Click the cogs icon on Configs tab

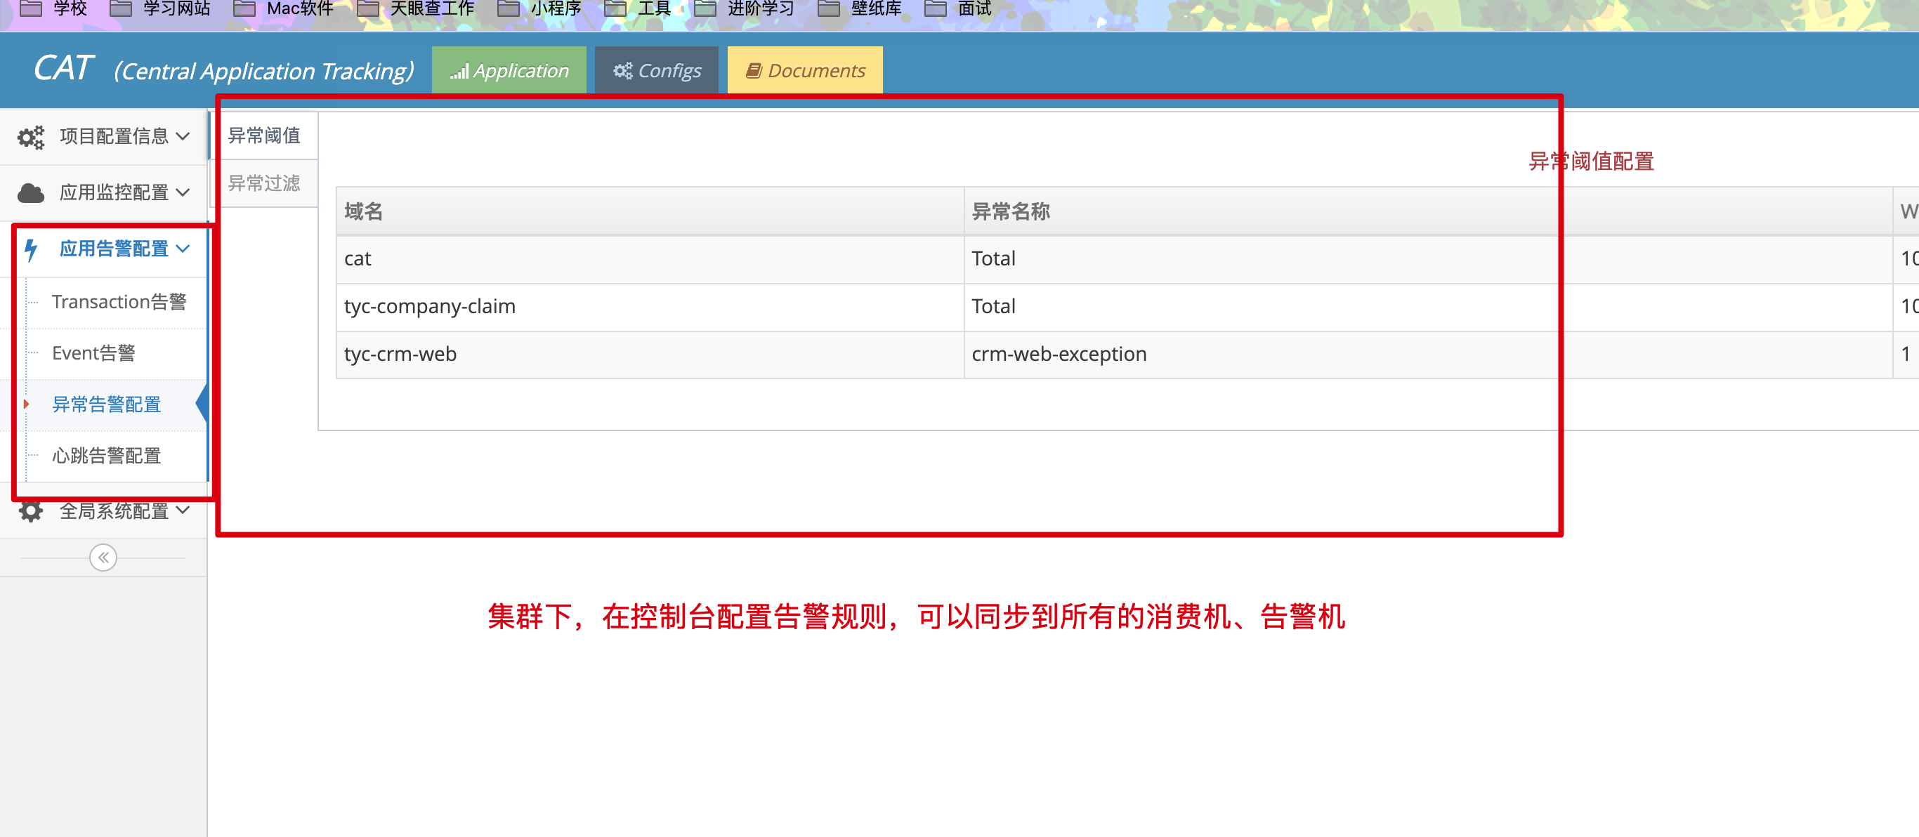(x=623, y=72)
